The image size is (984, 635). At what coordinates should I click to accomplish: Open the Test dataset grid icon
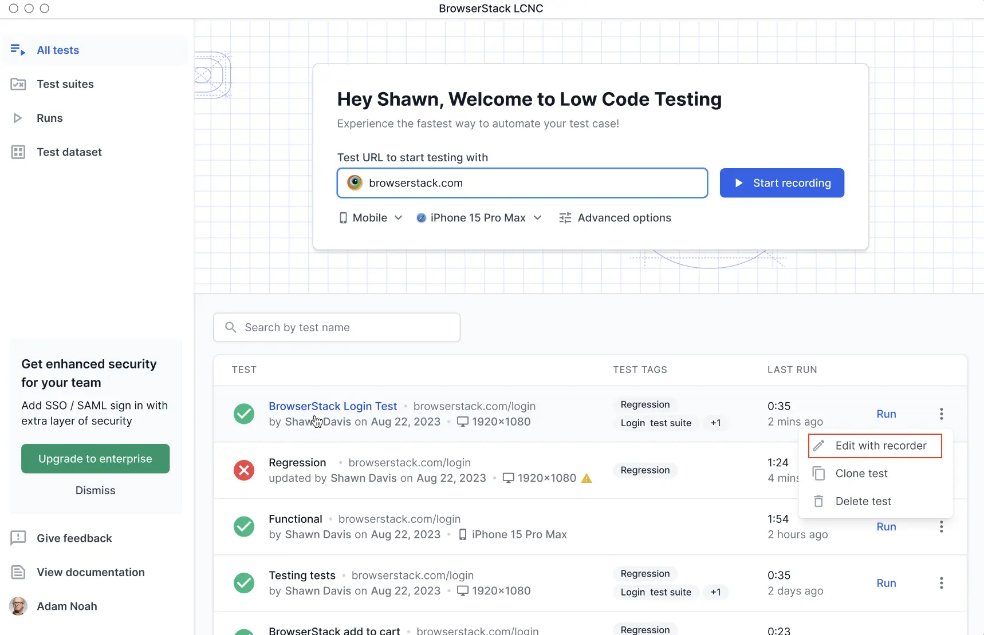tap(18, 152)
